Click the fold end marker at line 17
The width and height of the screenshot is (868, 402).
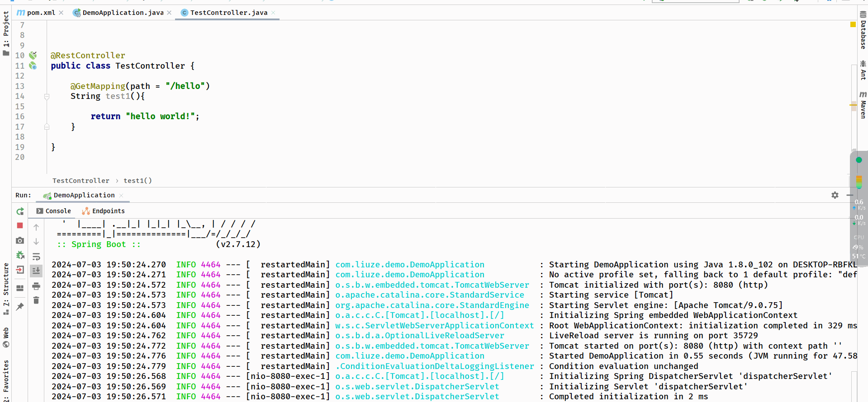pyautogui.click(x=47, y=127)
